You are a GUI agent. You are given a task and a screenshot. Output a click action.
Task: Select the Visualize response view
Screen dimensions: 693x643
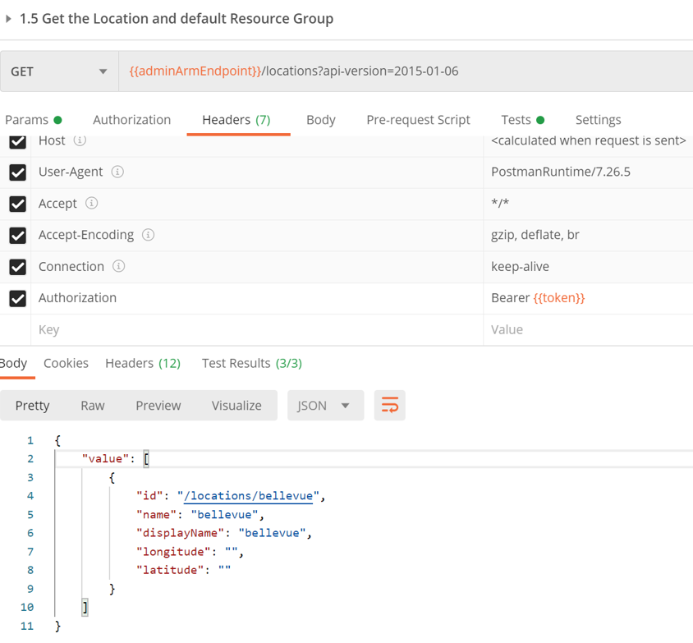[236, 405]
